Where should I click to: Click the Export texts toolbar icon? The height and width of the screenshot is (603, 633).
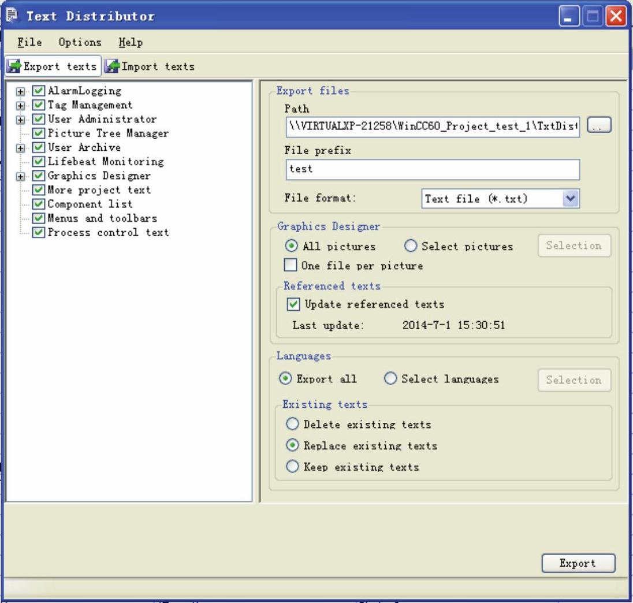coord(14,66)
